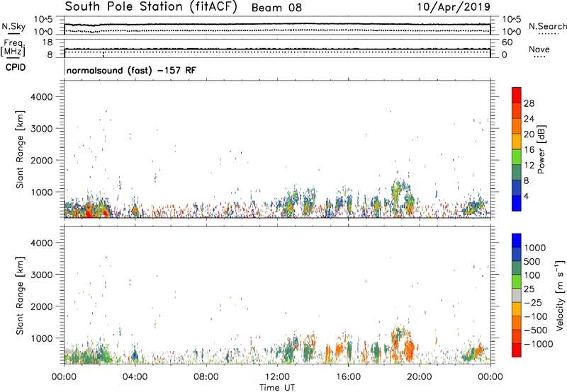Select the '16:00' time tick label
The width and height of the screenshot is (567, 392).
point(348,377)
